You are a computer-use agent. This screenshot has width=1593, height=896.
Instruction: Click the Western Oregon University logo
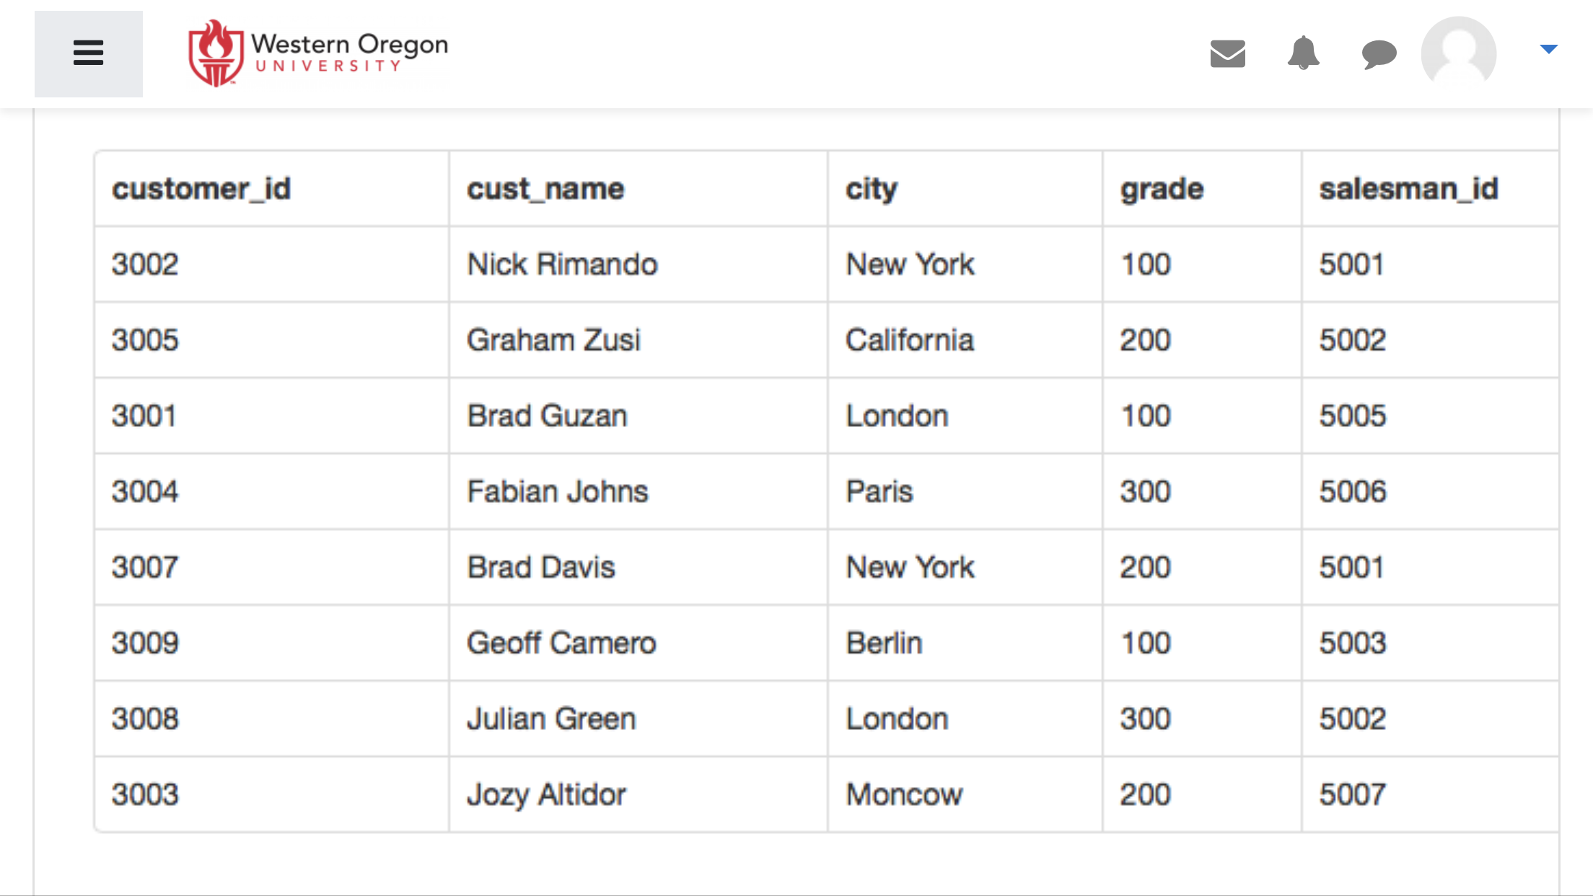pos(317,53)
